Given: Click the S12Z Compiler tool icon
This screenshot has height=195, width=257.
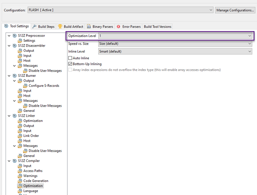Looking at the screenshot, I should coord(14,161).
